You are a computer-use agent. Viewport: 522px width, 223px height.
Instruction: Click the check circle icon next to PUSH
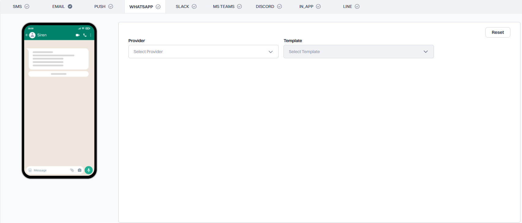(x=111, y=6)
